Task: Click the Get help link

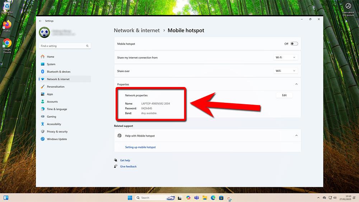Action: coord(125,160)
